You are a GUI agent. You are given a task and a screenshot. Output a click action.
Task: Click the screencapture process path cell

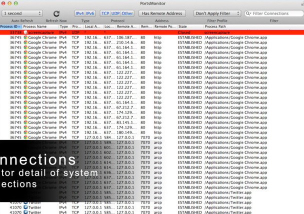click(x=217, y=32)
